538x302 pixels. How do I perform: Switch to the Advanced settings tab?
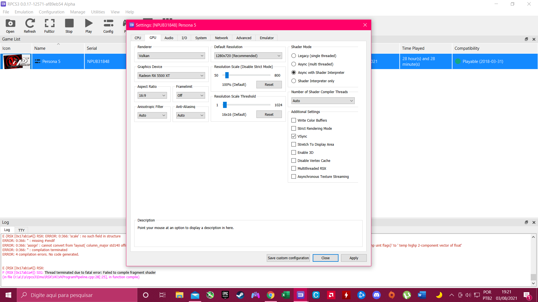243,38
